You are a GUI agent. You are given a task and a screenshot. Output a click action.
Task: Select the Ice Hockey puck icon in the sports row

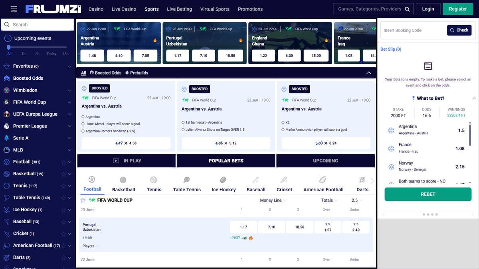[x=223, y=180]
